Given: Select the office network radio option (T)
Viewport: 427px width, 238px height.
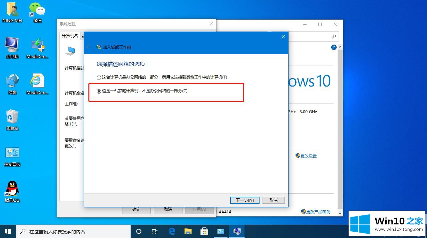Looking at the screenshot, I should click(99, 78).
